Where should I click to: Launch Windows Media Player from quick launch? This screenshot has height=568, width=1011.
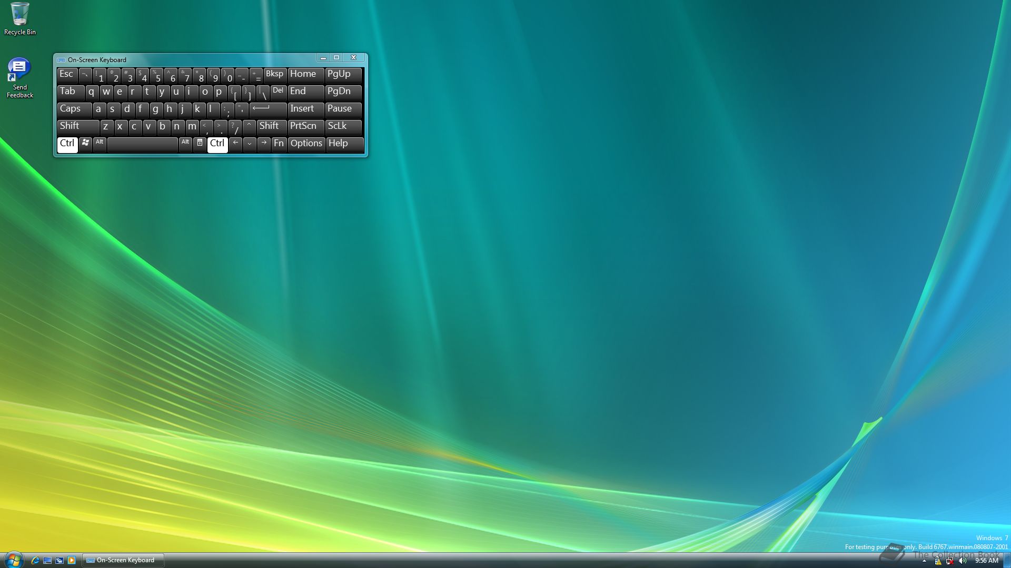click(x=72, y=561)
